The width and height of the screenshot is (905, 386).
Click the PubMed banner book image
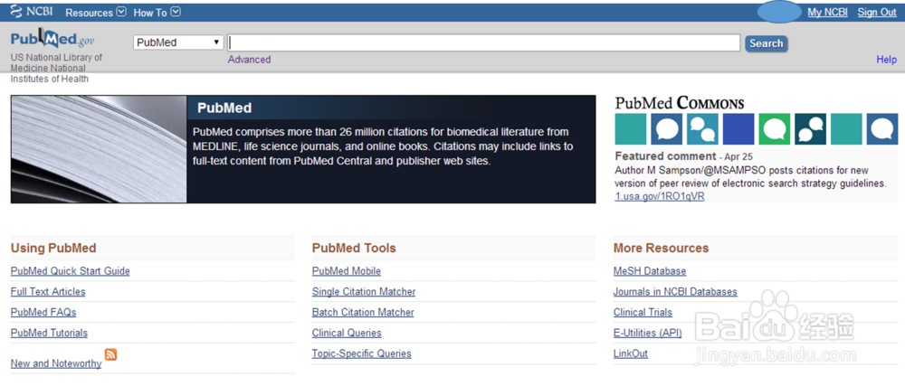point(99,149)
